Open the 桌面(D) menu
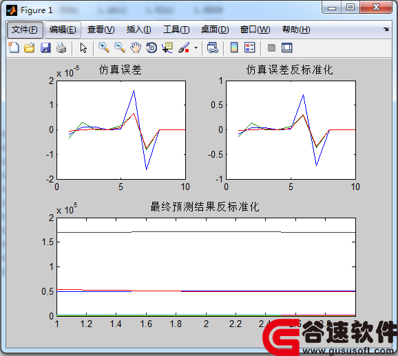The height and width of the screenshot is (356, 398). pyautogui.click(x=215, y=30)
